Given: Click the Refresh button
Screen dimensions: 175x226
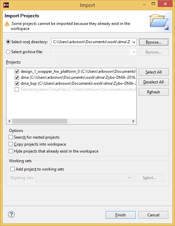Looking at the screenshot, I should pyautogui.click(x=154, y=92).
